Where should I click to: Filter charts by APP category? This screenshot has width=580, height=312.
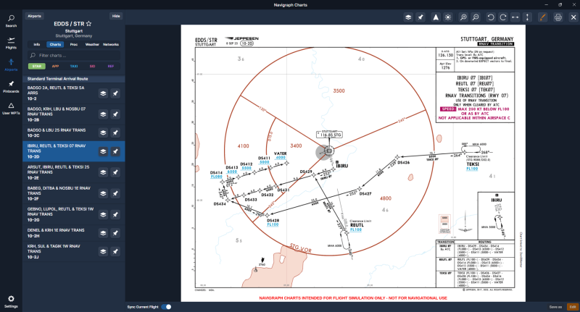click(55, 66)
